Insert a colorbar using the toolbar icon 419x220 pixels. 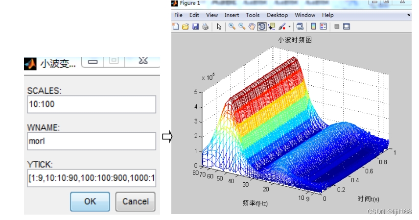tap(313, 26)
